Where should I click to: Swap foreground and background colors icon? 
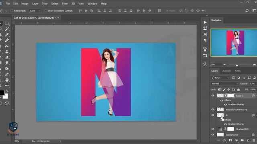7,91
